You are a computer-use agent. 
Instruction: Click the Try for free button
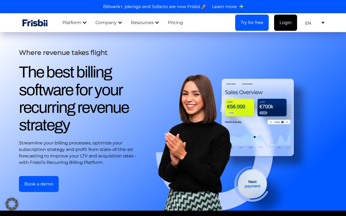(252, 23)
